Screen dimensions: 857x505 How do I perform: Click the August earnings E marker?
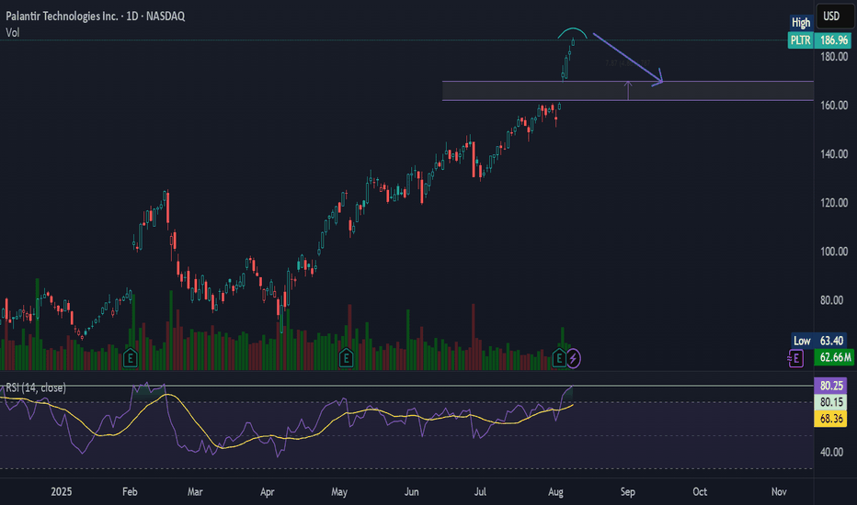[558, 358]
